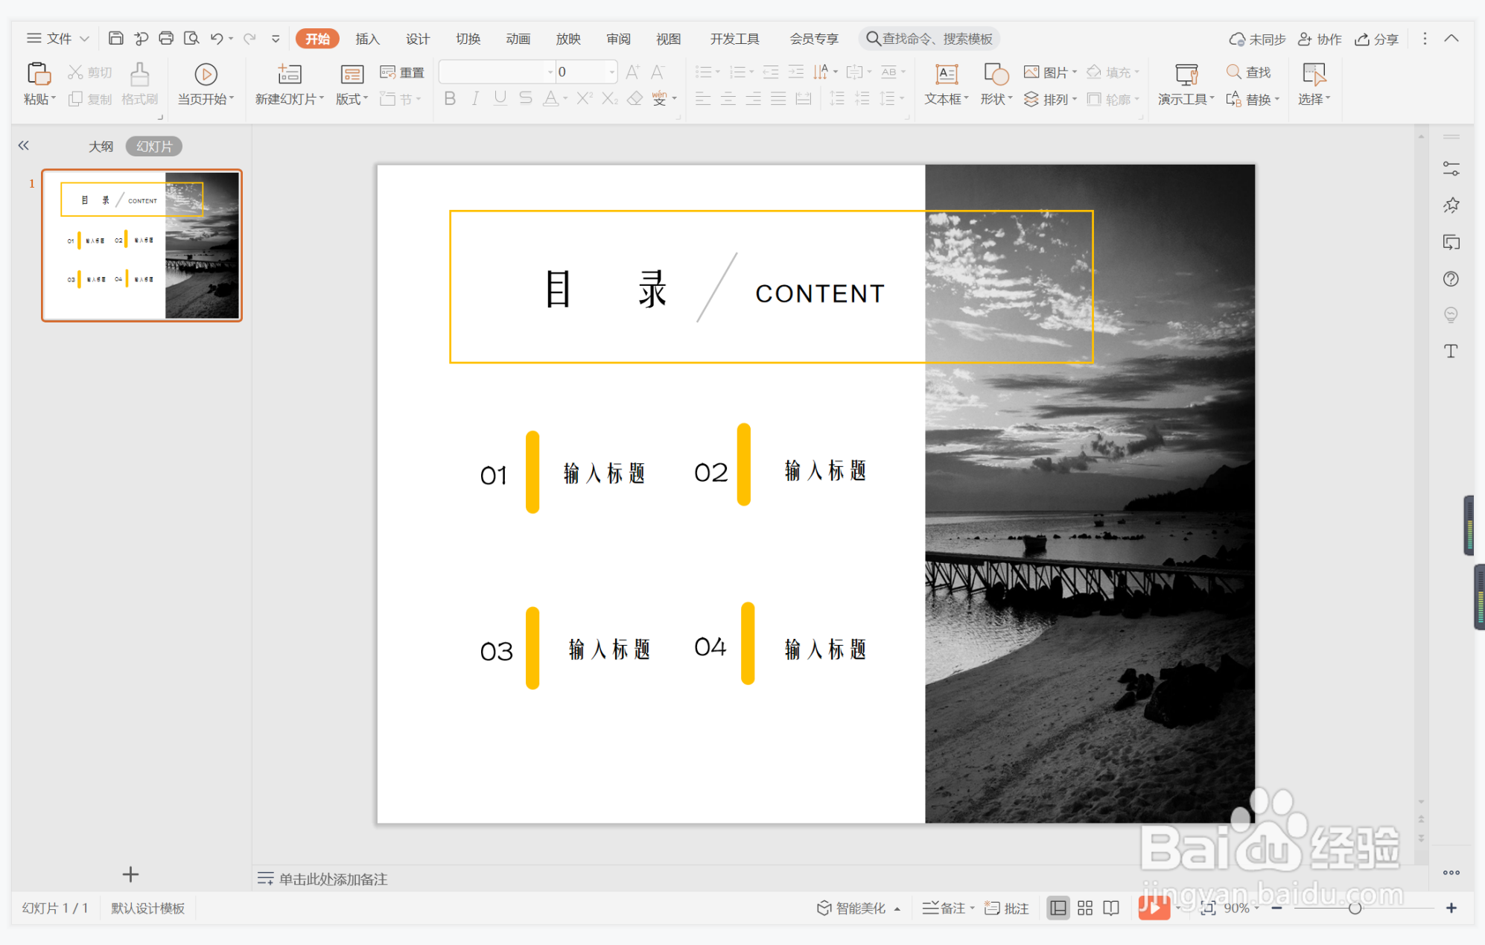Screen dimensions: 1485x945
Task: Select slide 1 thumbnail
Action: pos(141,245)
